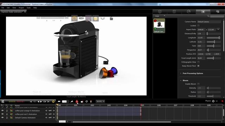Open the Help menu

(x=35, y=8)
